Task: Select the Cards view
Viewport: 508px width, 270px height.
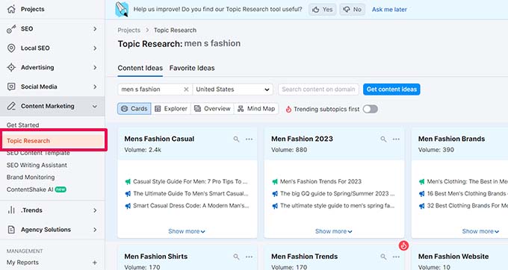Action: click(x=134, y=109)
